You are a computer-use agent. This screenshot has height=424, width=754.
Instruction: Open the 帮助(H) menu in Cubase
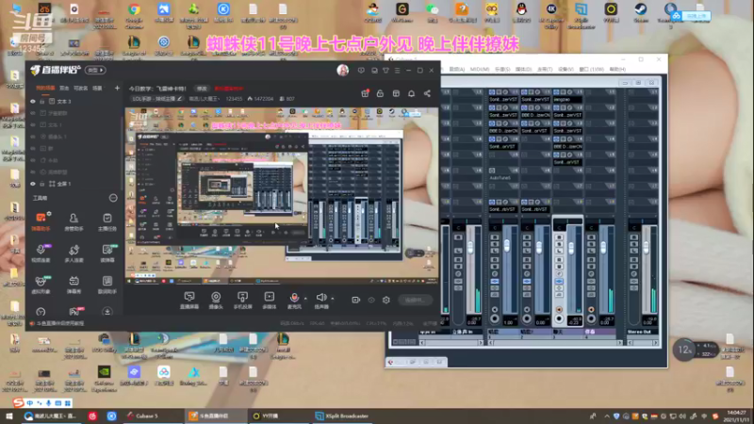click(x=617, y=69)
